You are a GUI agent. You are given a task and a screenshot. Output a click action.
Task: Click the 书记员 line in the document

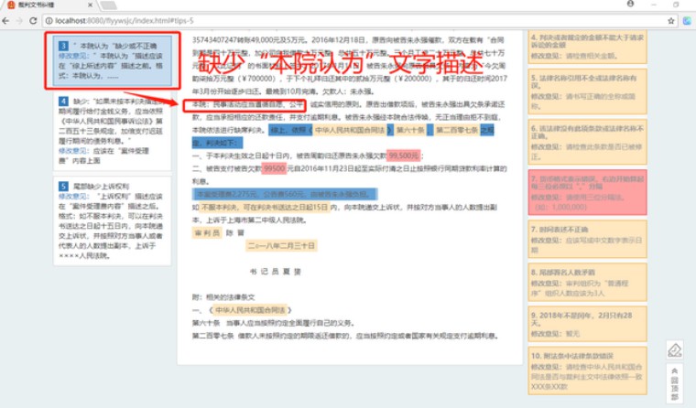[x=276, y=272]
